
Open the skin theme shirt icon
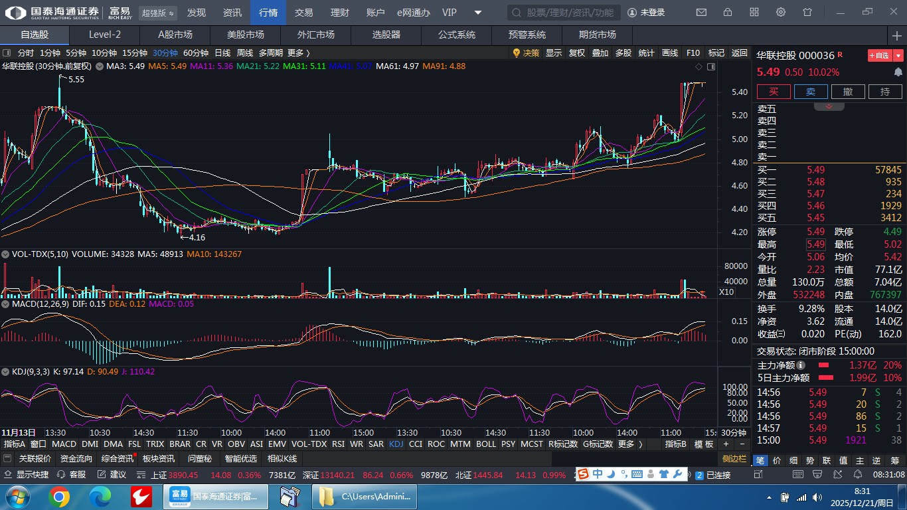click(x=807, y=13)
